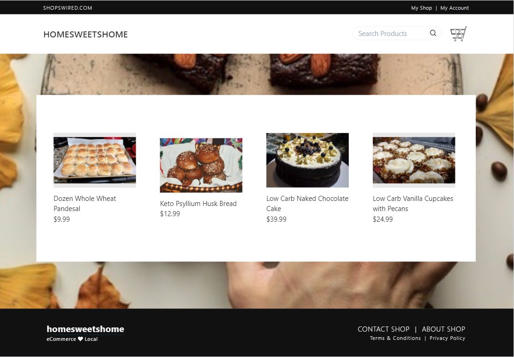
Task: Open Low Carb Vanilla Cupcakes photo
Action: tap(414, 160)
